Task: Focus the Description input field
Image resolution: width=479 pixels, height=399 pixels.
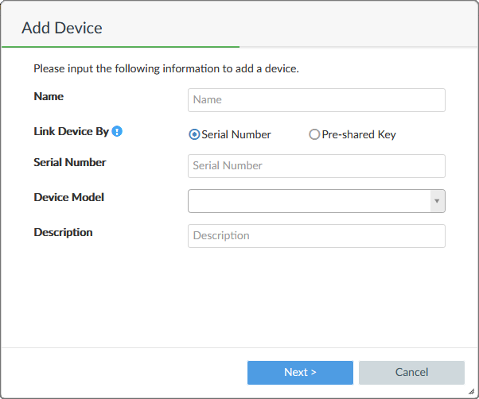Action: (316, 236)
